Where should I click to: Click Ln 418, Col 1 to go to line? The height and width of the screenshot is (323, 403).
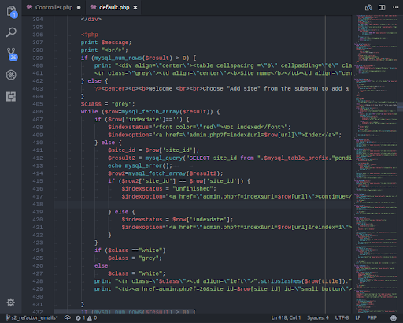coord(286,318)
